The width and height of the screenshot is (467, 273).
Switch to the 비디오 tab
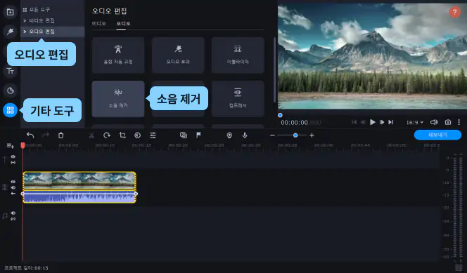tap(99, 23)
